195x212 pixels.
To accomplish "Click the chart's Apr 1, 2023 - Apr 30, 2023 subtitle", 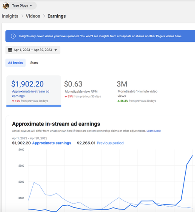I will pos(30,138).
